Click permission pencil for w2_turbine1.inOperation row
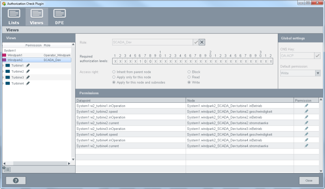The height and width of the screenshot is (189, 325). pyautogui.click(x=306, y=106)
